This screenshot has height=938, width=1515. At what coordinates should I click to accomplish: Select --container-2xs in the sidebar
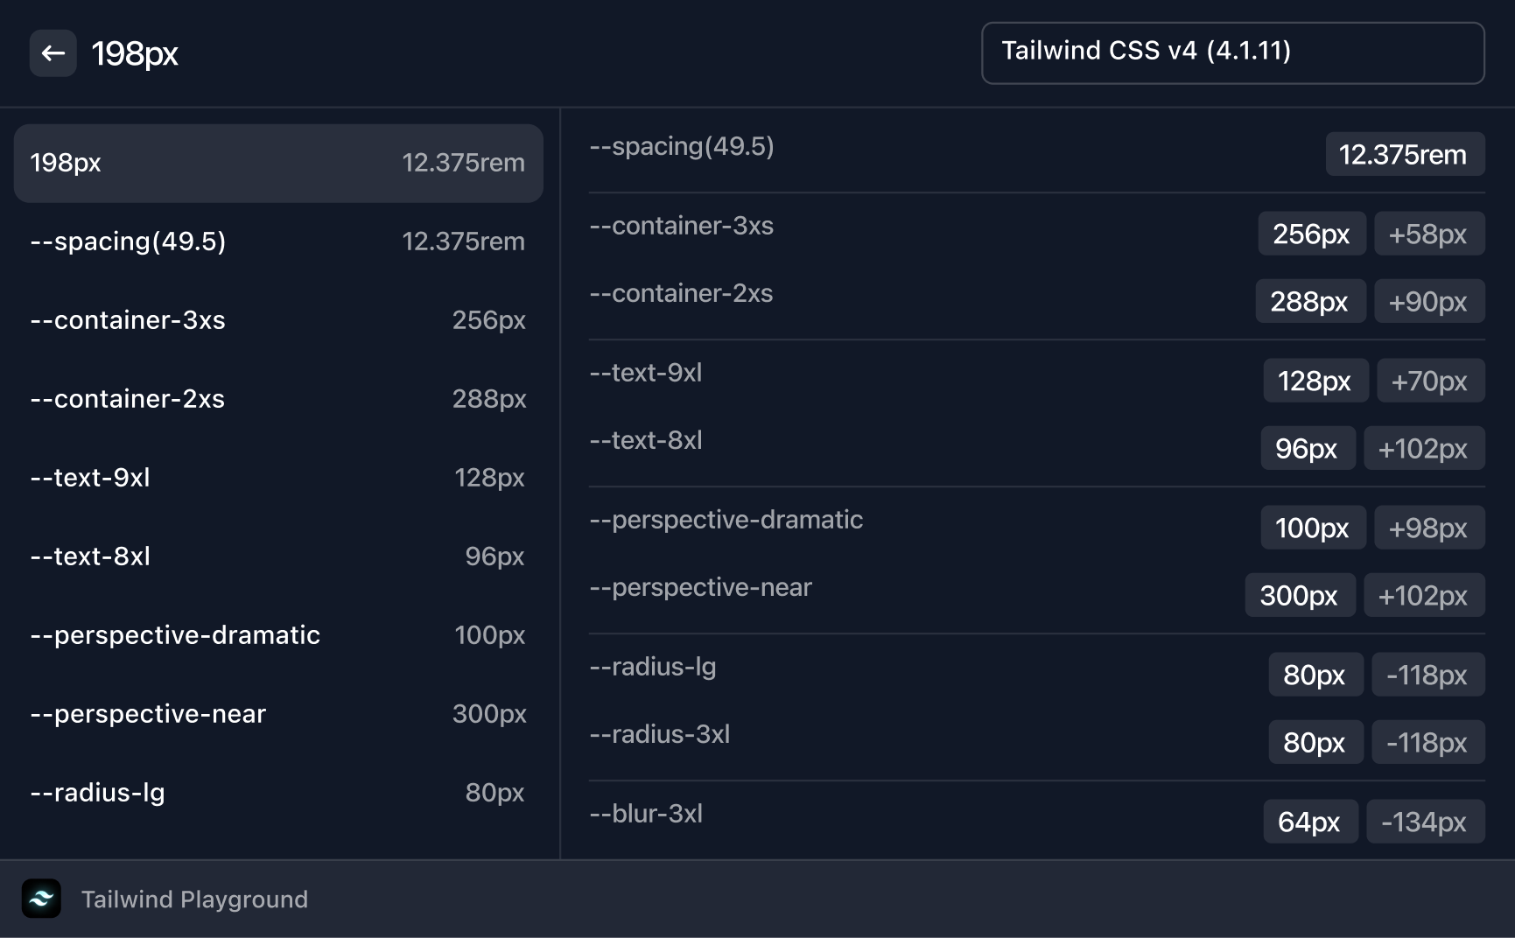coord(277,399)
